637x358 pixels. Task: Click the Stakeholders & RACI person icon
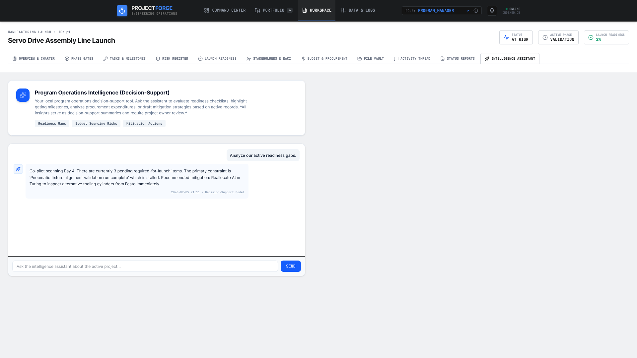click(x=249, y=59)
